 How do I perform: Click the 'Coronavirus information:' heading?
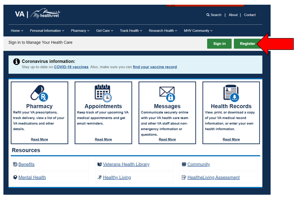48,61
